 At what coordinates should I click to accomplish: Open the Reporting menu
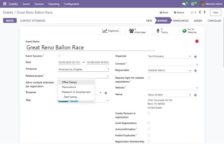[54, 4]
